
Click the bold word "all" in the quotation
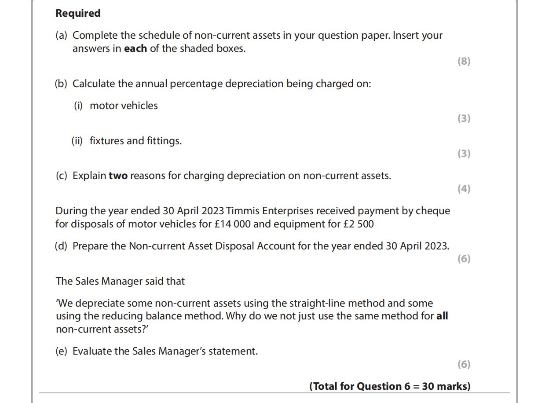pos(442,316)
